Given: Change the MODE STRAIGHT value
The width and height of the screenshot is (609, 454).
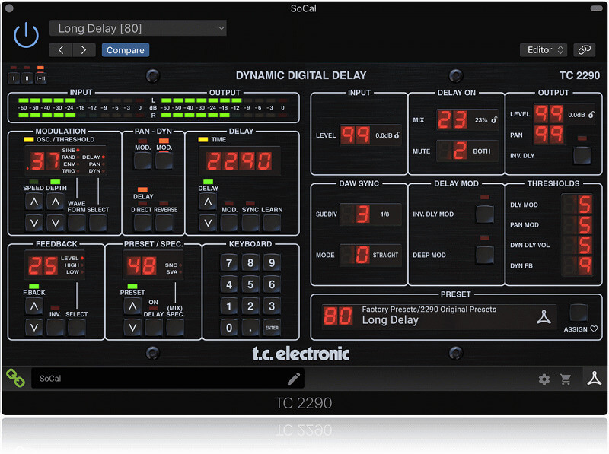Looking at the screenshot, I should click(x=371, y=255).
